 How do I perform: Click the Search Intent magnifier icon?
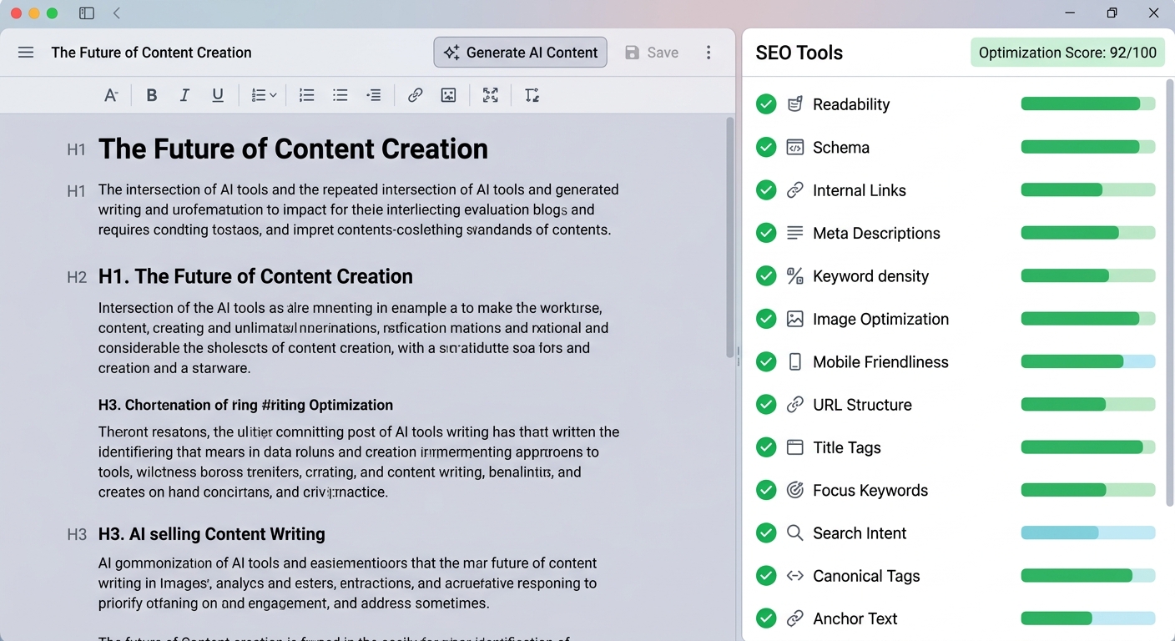pos(795,533)
